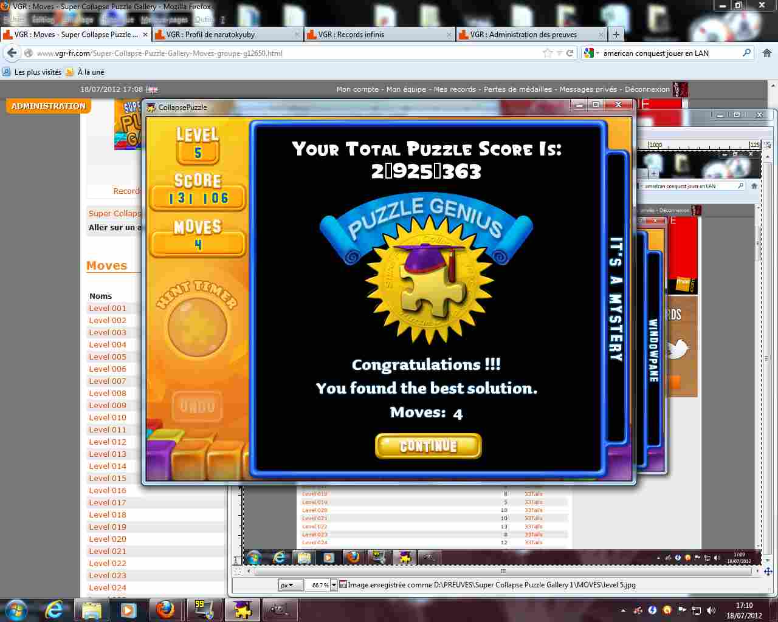Viewport: 778px width, 622px height.
Task: Open Internet Explorer from the taskbar
Action: [x=54, y=610]
